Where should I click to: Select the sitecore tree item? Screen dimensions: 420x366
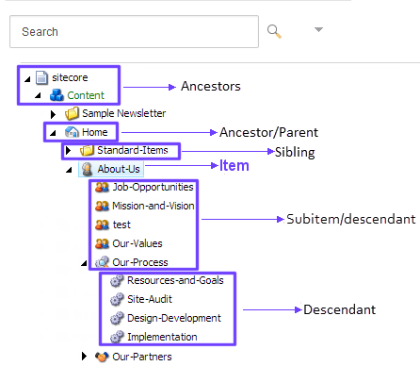[x=70, y=77]
